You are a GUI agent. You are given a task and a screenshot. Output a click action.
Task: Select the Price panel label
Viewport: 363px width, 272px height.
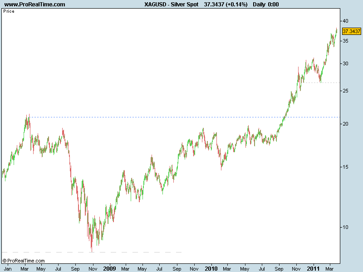click(9, 11)
